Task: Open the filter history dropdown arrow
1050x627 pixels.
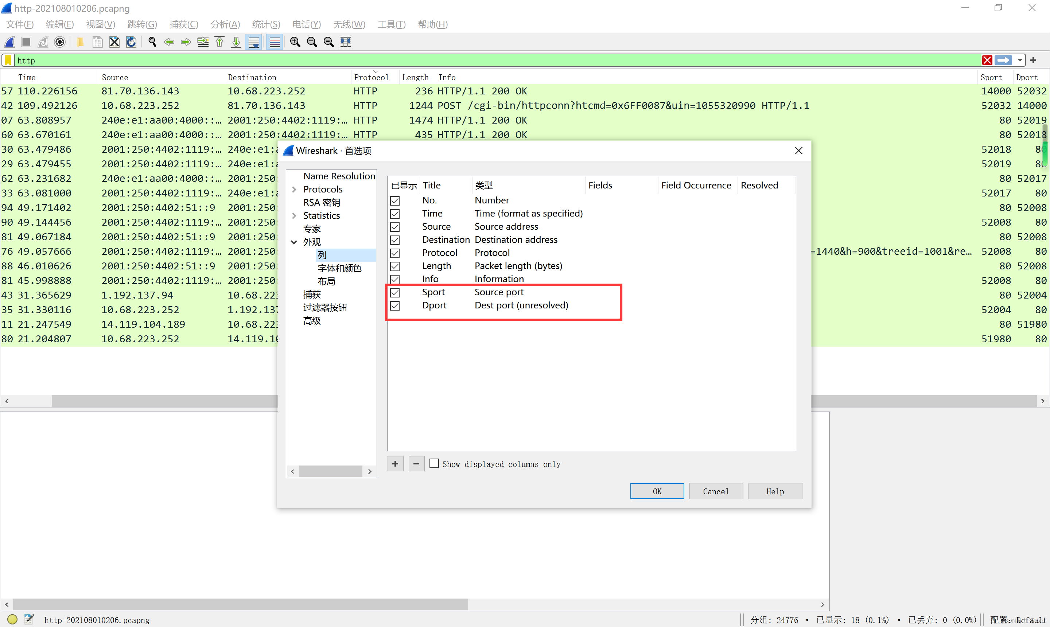Action: click(1020, 61)
